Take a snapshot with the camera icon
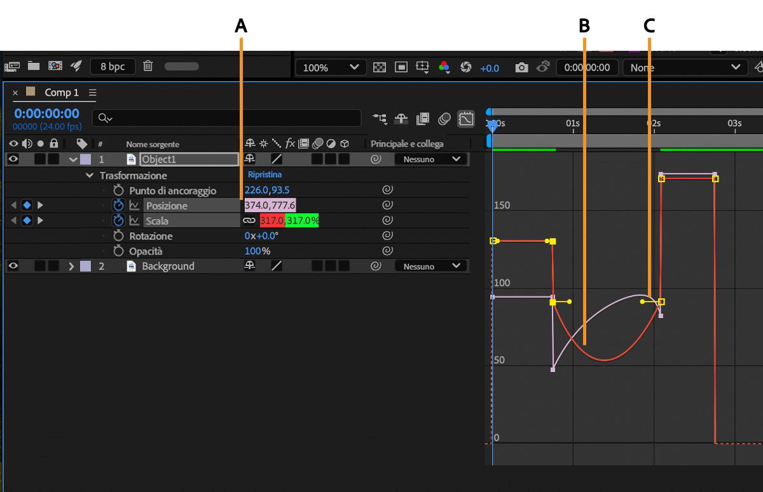This screenshot has width=763, height=492. click(521, 67)
